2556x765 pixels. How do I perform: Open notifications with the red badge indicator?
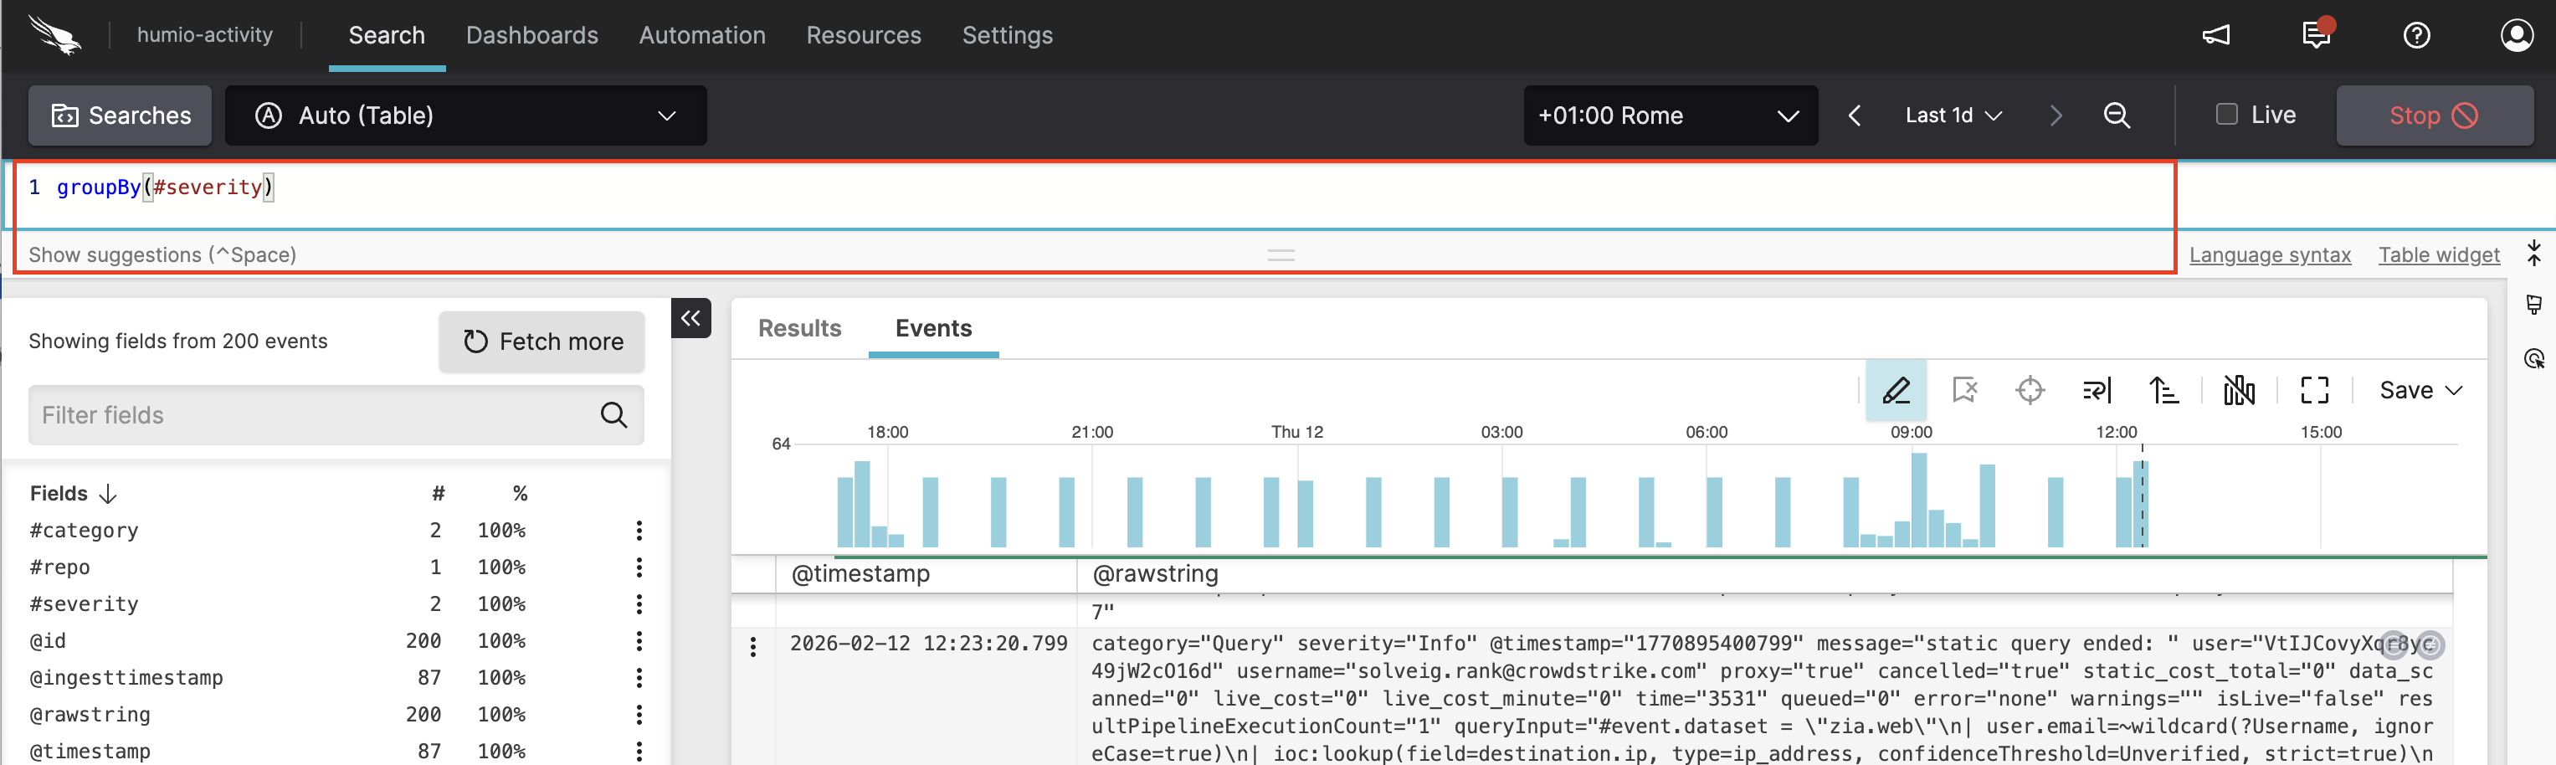point(2316,36)
